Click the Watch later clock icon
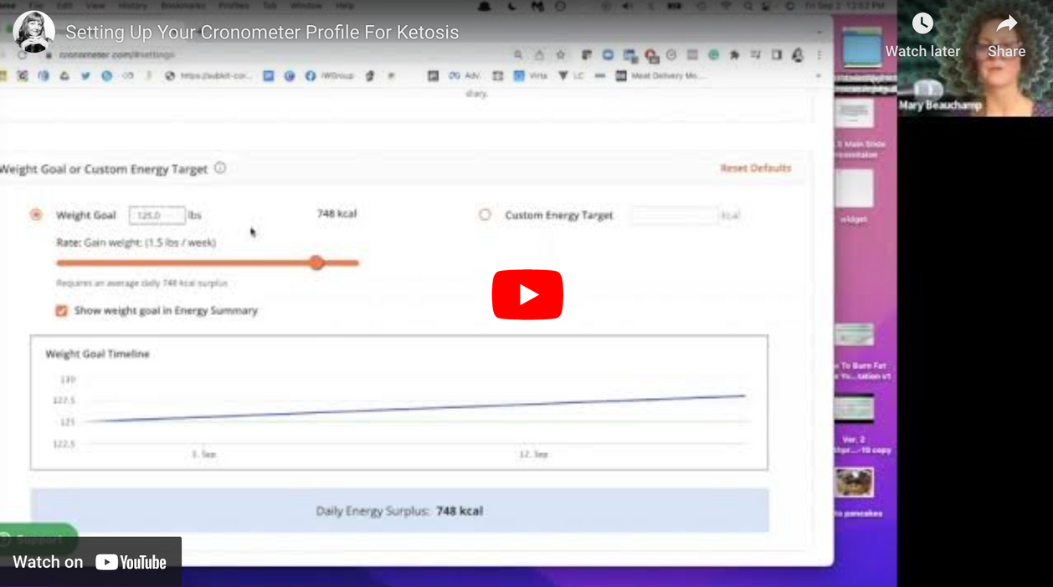Screen dimensions: 1053x587 [x=922, y=23]
